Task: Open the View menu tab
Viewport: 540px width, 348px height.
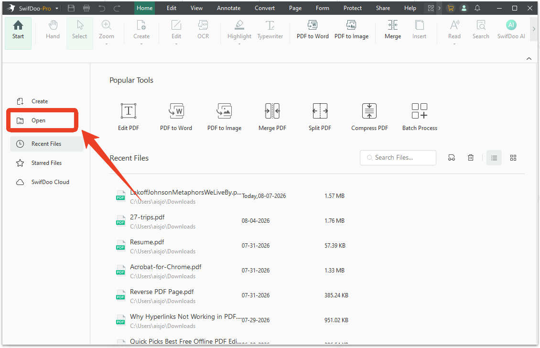Action: [x=196, y=8]
